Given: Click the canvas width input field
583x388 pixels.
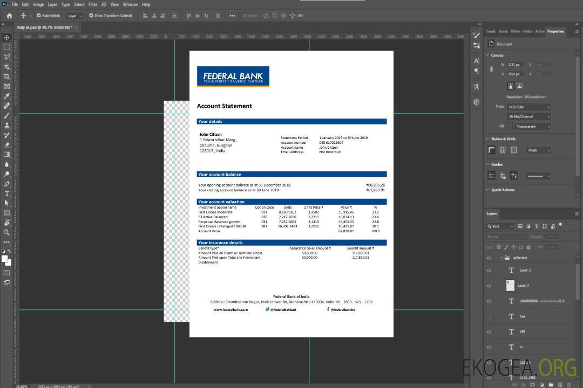Looking at the screenshot, I should (x=514, y=65).
